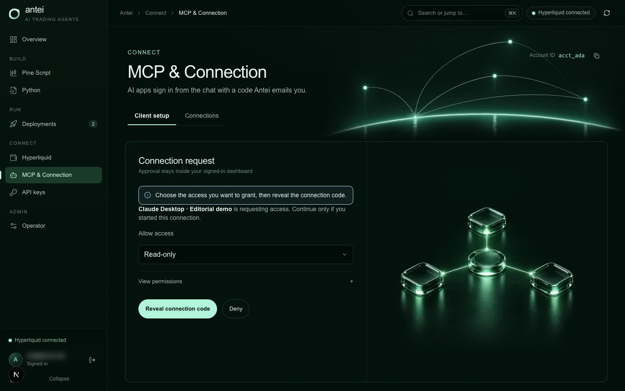Go to the Python section

tap(53, 90)
